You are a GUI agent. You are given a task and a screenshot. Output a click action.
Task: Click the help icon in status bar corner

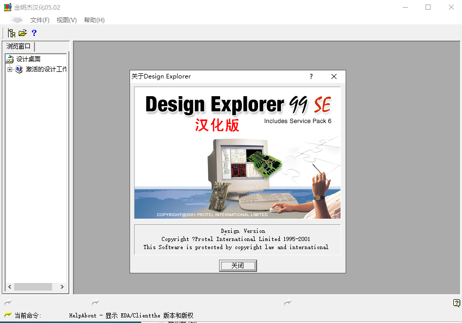pos(456,303)
